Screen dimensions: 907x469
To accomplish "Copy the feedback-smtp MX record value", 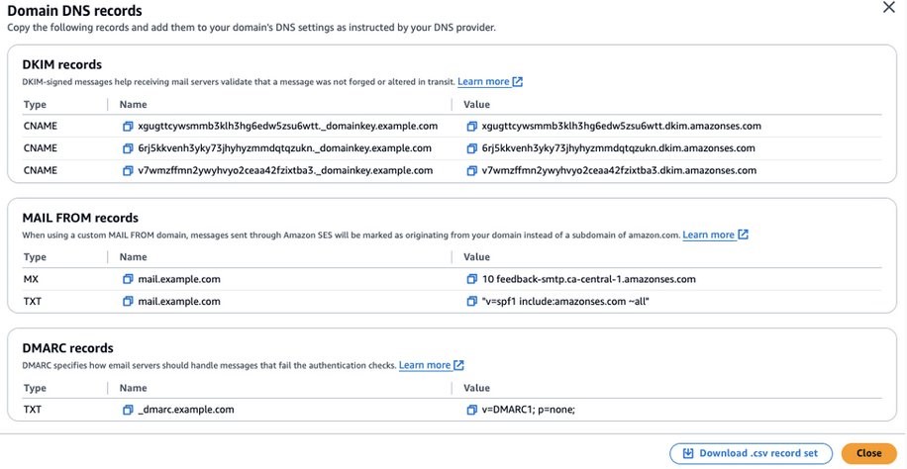I will coord(472,279).
